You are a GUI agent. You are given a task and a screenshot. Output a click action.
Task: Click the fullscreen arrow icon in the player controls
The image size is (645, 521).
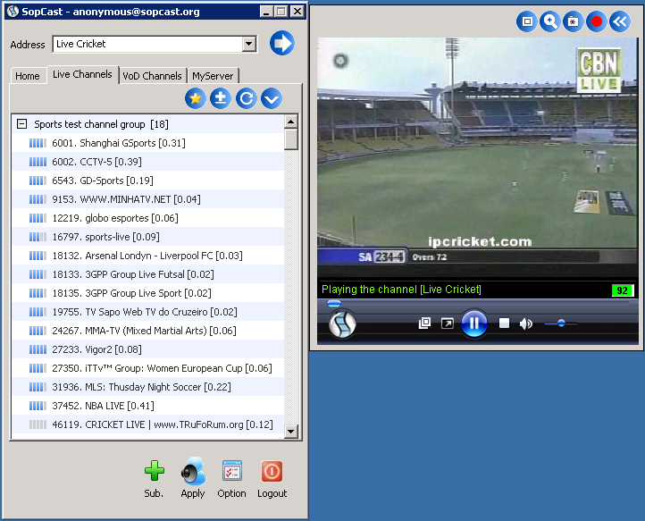point(448,324)
